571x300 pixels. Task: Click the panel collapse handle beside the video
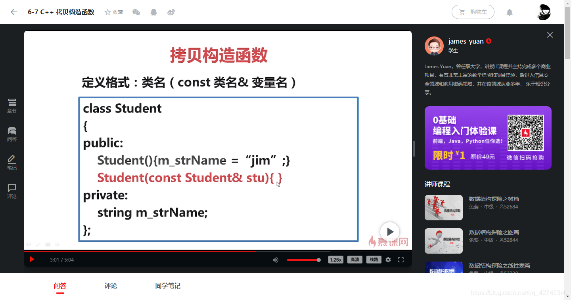[x=414, y=149]
